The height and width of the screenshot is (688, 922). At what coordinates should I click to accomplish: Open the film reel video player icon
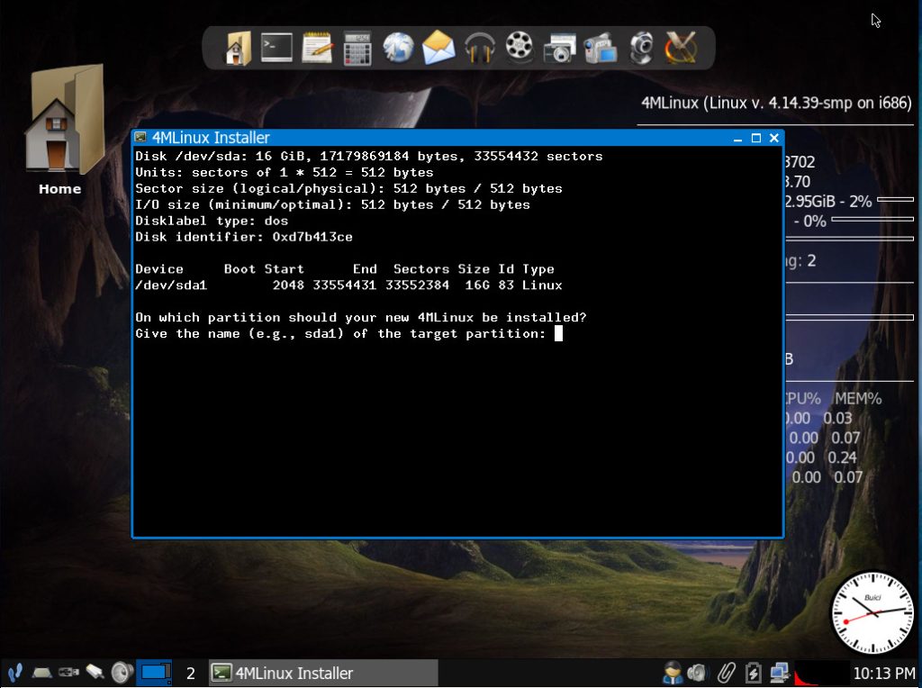pyautogui.click(x=520, y=48)
